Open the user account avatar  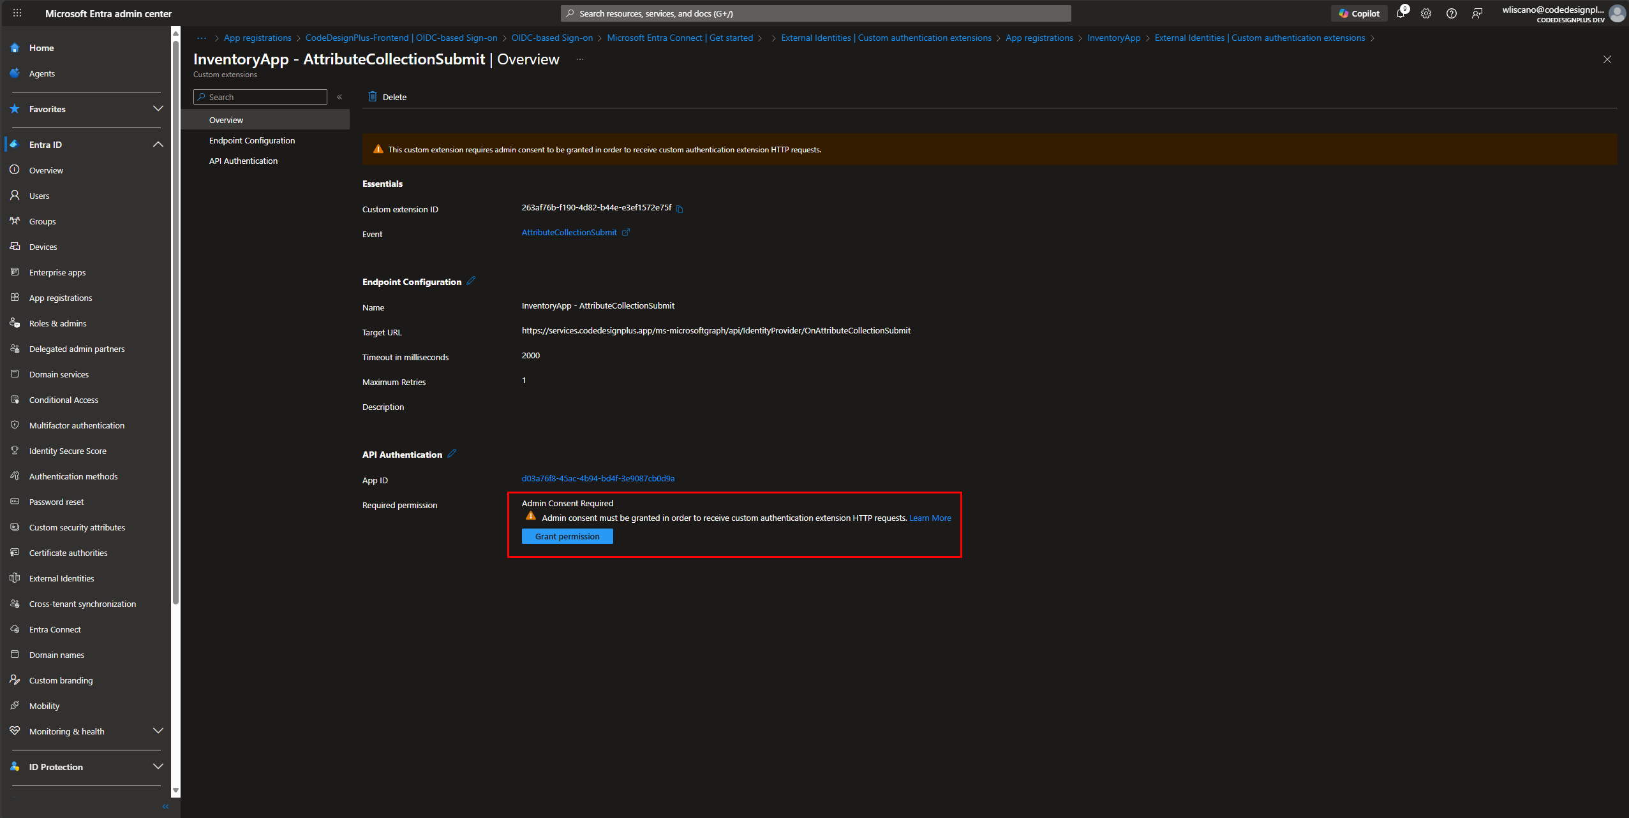pos(1617,13)
